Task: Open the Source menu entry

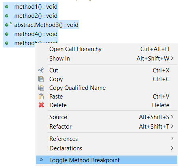Action: pyautogui.click(x=107, y=117)
